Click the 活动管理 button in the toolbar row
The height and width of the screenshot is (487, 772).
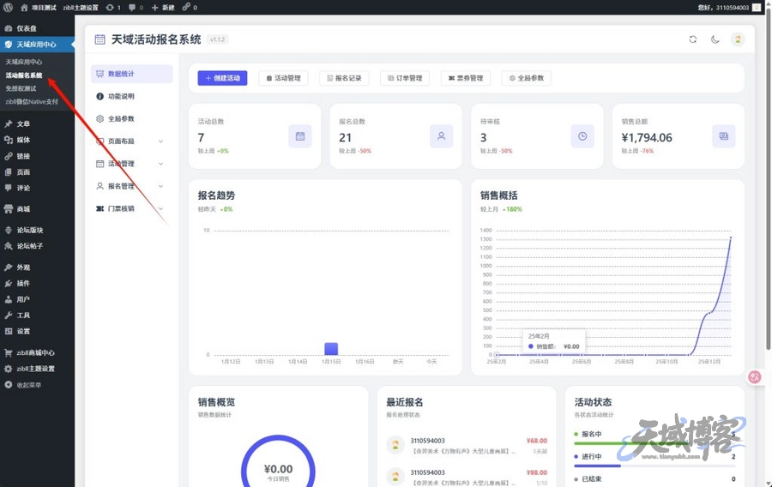coord(283,78)
